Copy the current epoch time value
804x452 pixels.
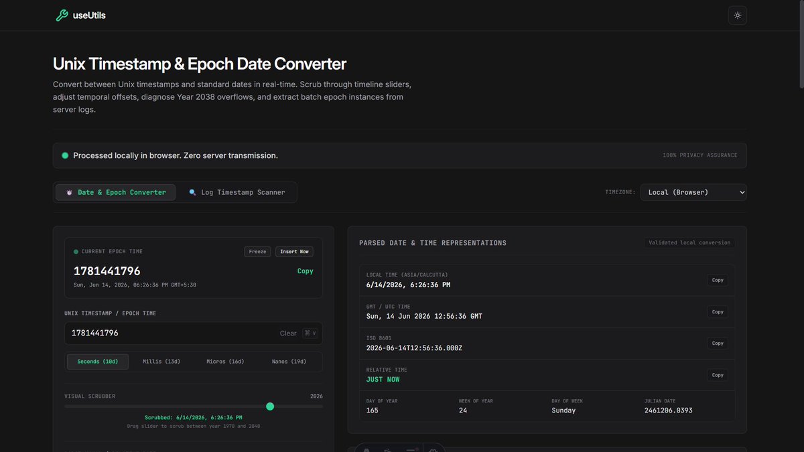pos(306,271)
